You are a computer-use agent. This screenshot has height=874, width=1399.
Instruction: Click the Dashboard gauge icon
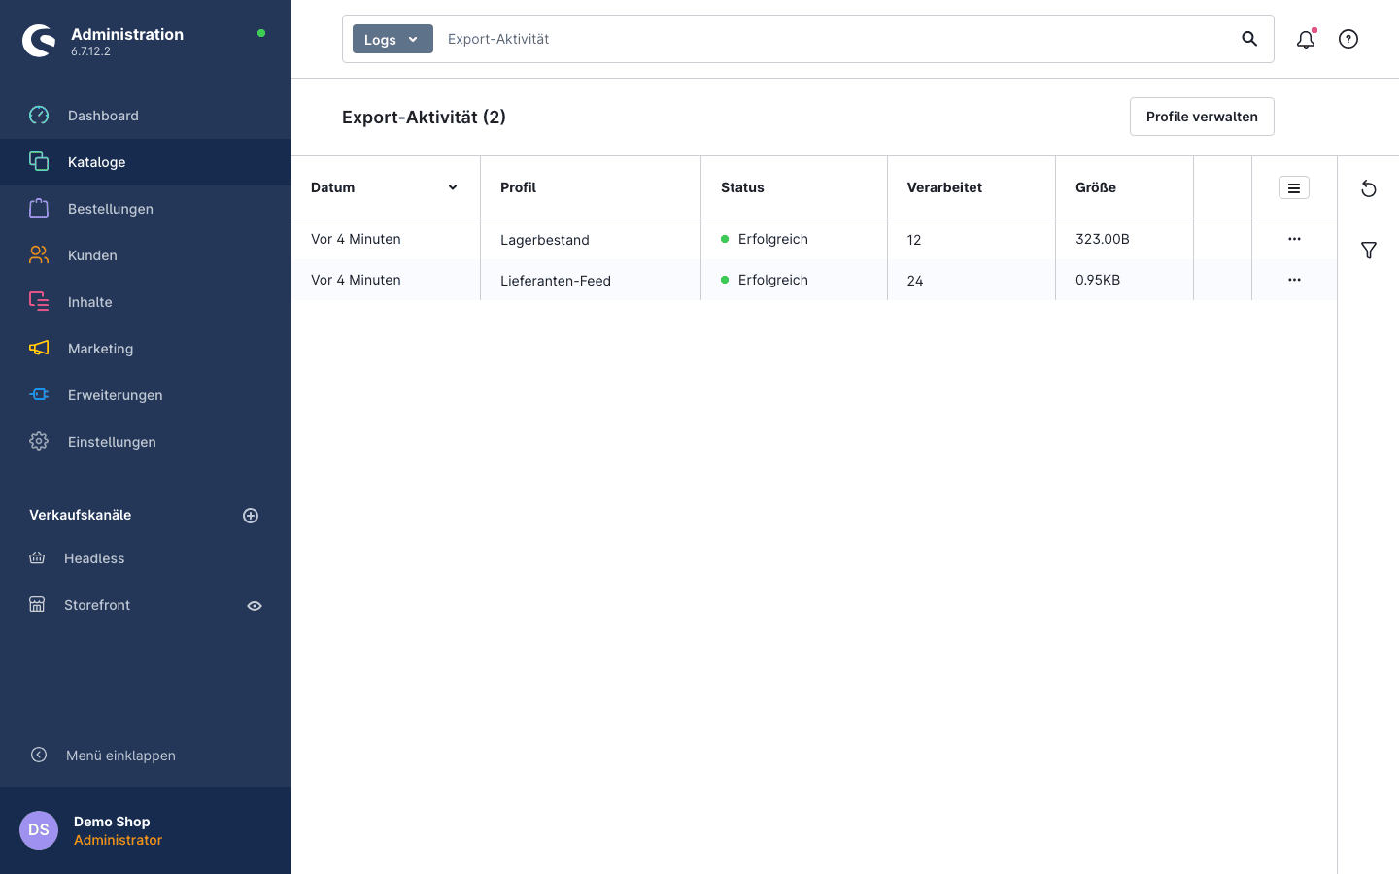[39, 116]
